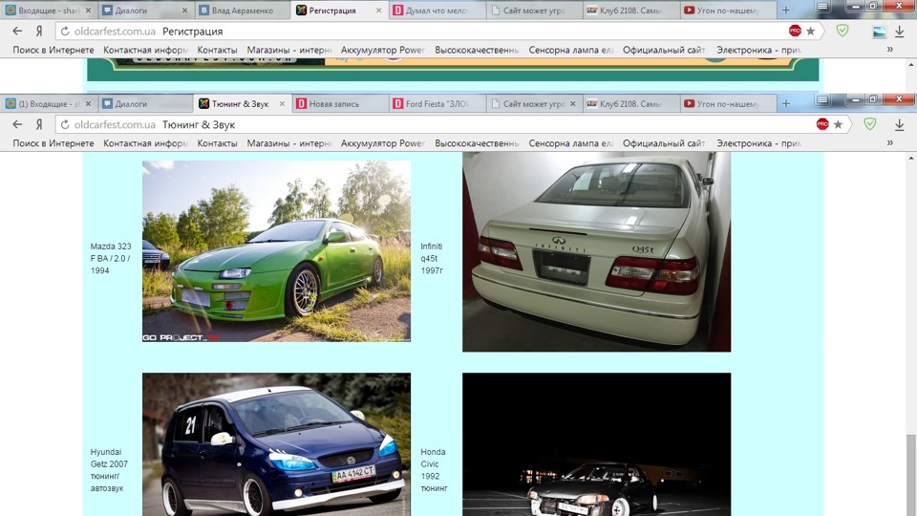Open image viewer icon in upper toolbar
The height and width of the screenshot is (516, 917).
(879, 32)
